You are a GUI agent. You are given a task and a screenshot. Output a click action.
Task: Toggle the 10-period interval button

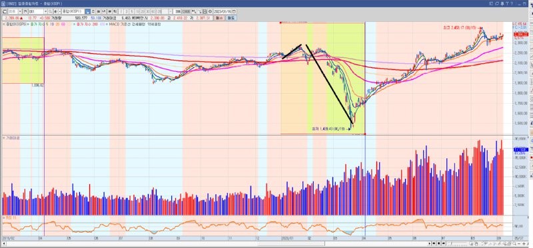pyautogui.click(x=137, y=11)
